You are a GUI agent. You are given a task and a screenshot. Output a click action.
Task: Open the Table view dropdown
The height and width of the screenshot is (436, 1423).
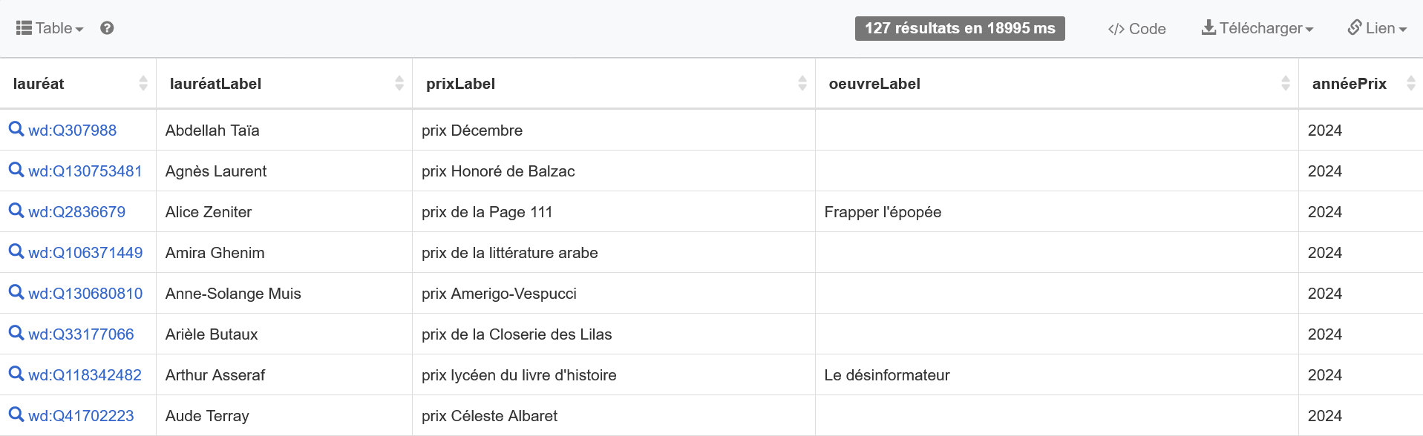50,28
